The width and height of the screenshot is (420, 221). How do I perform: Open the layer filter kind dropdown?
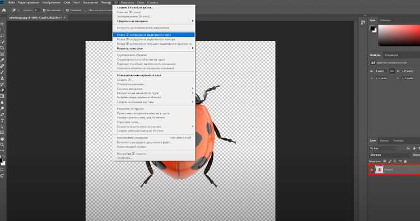383,148
